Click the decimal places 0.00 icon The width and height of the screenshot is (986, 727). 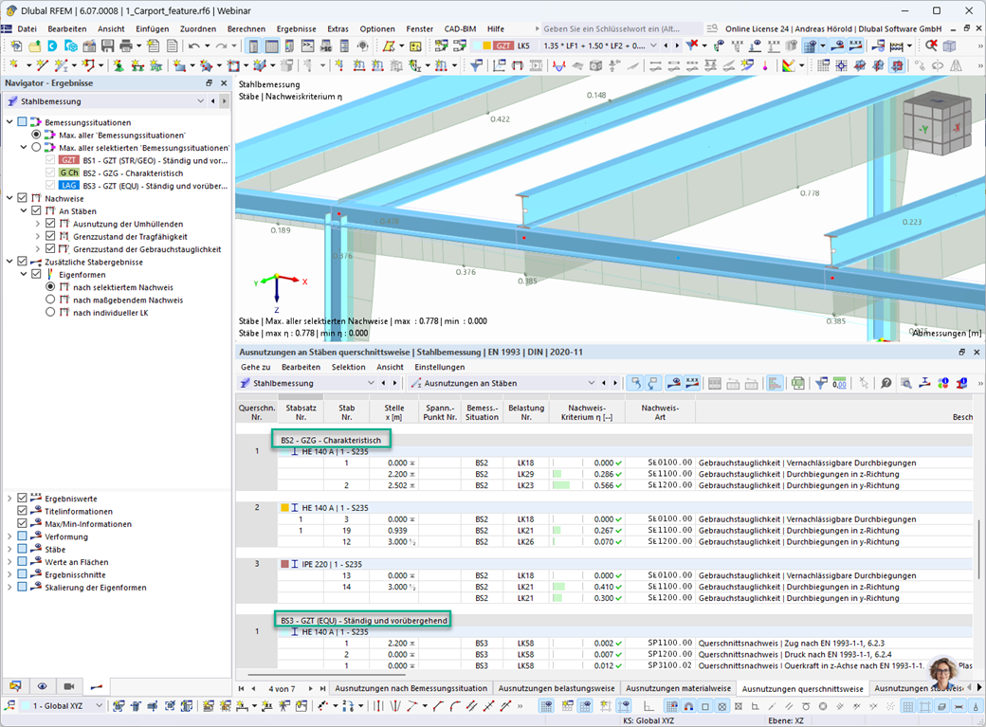click(x=839, y=383)
